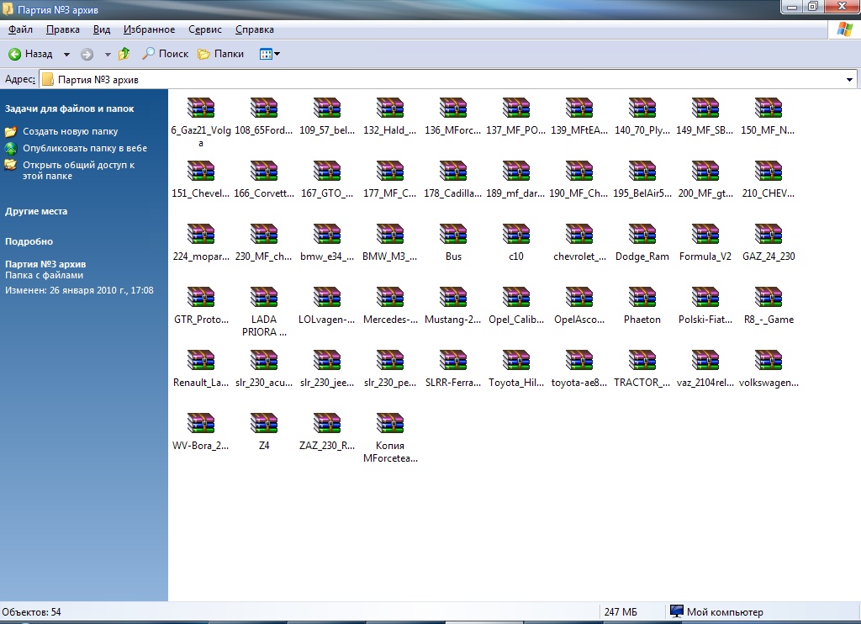The image size is (861, 624).
Task: Click the SLRR-Ferra file name label
Action: point(453,383)
